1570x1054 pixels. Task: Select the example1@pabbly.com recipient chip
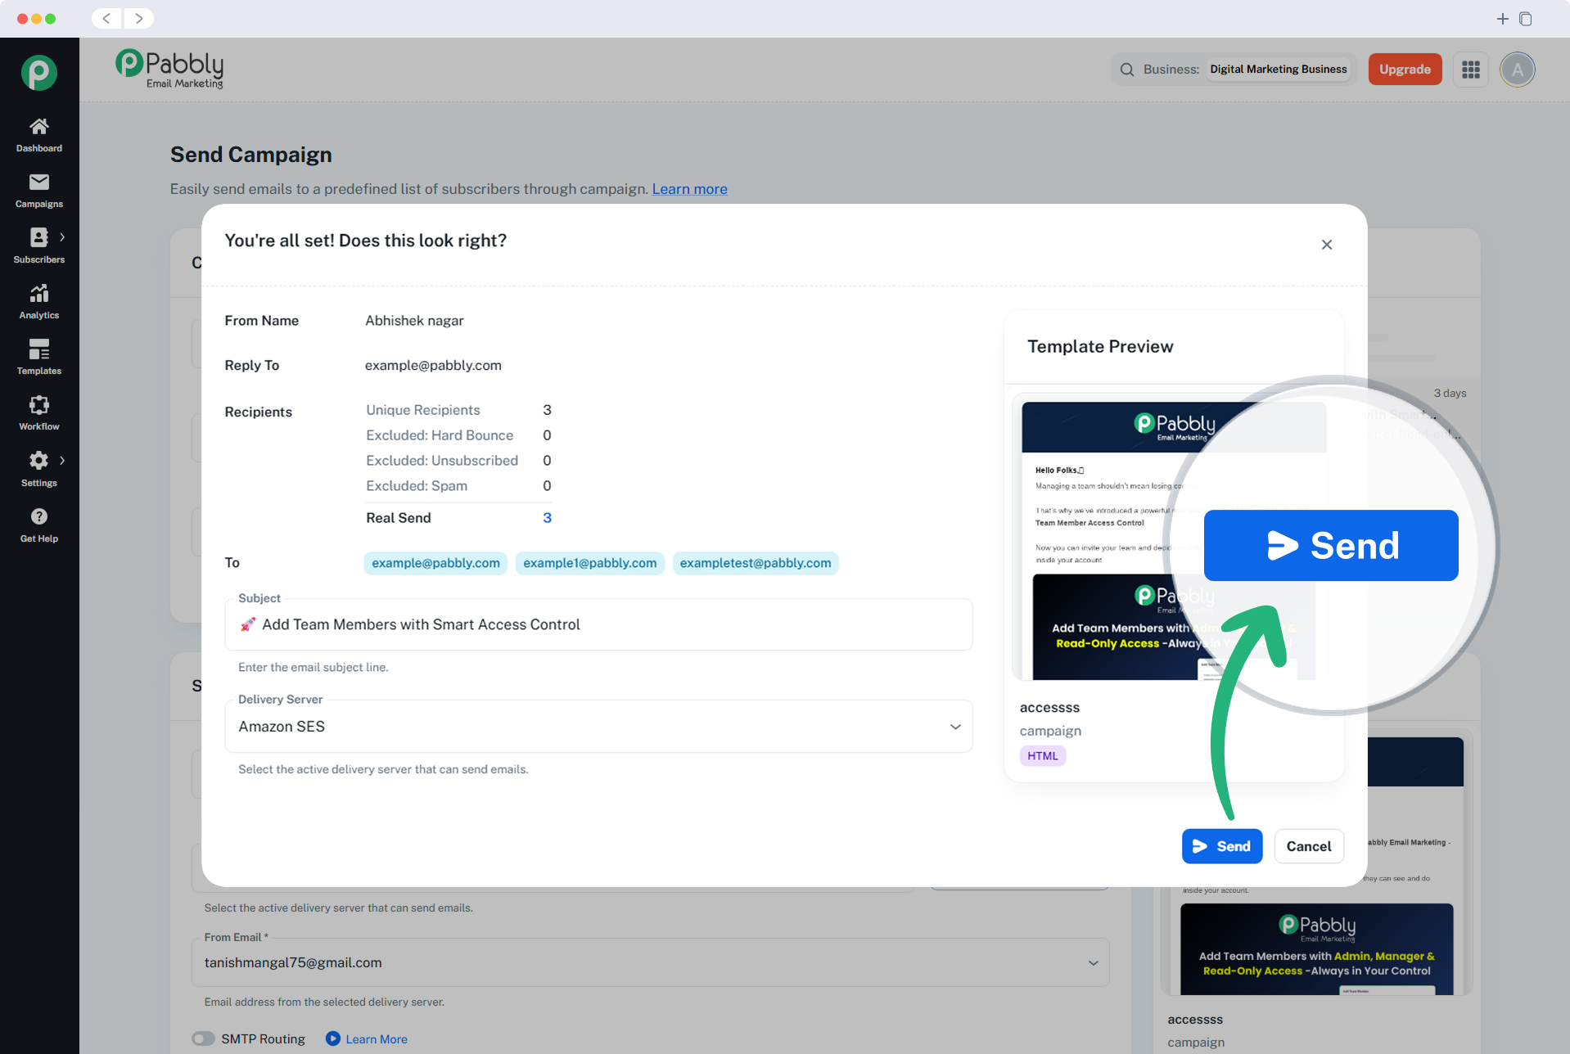click(x=590, y=563)
